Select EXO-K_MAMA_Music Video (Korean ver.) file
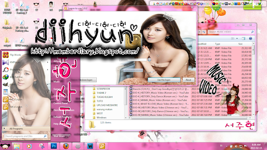This screenshot has width=267, height=150. (x=160, y=100)
